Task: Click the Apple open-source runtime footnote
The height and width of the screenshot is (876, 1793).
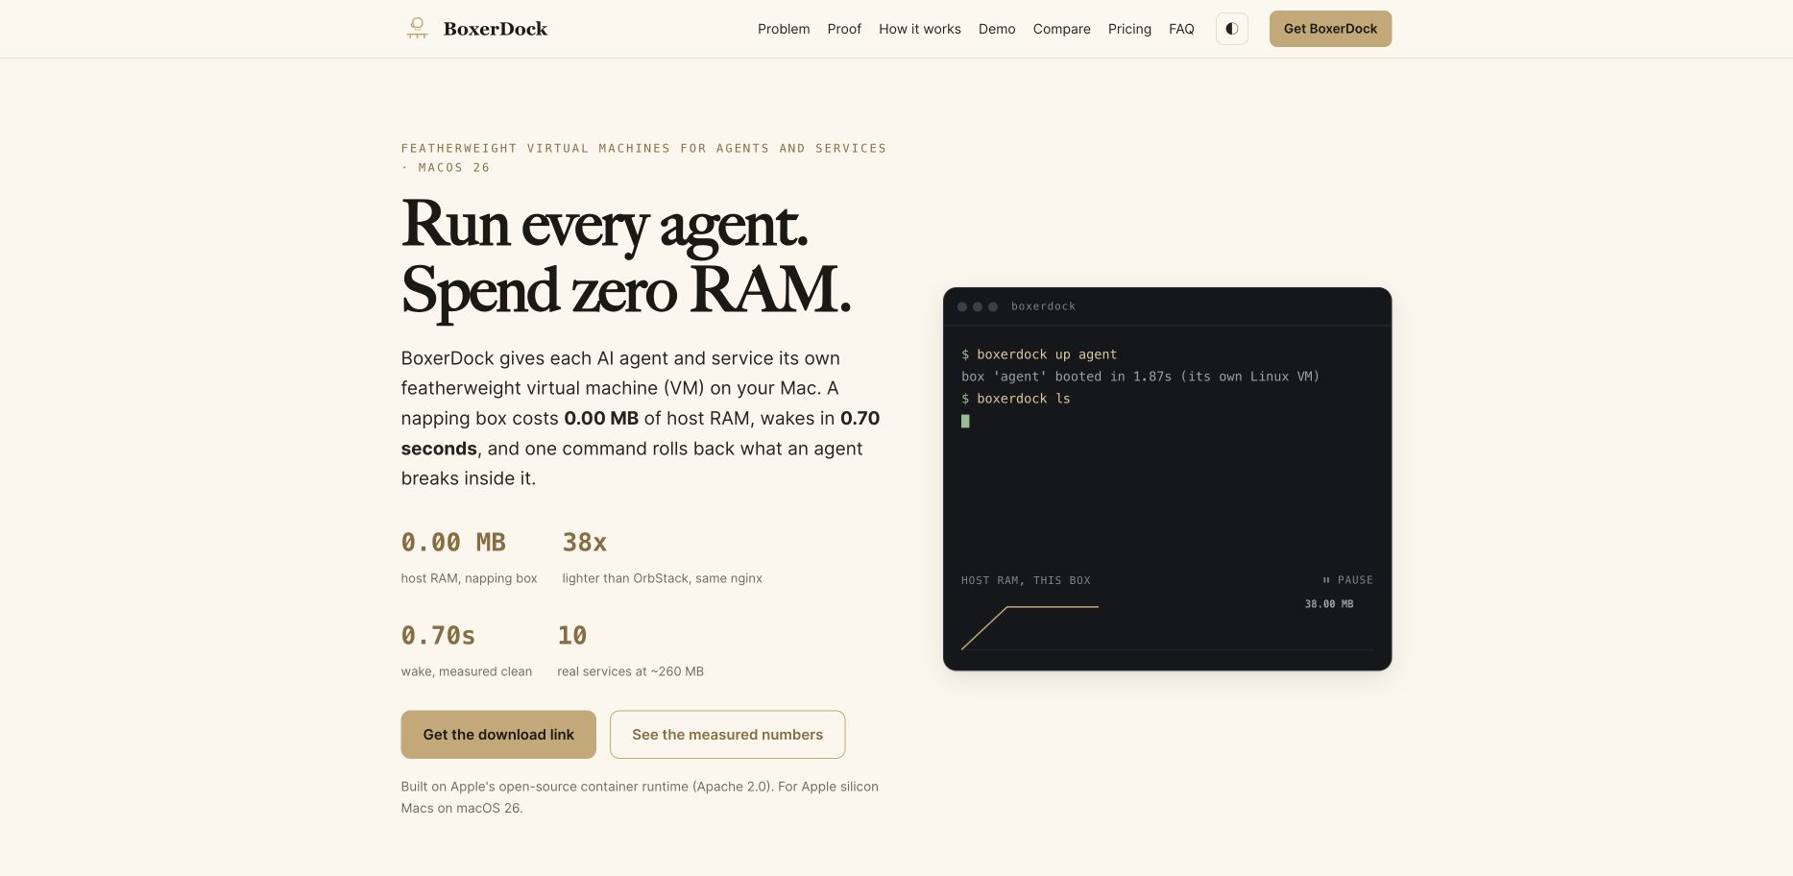Action: (x=640, y=797)
